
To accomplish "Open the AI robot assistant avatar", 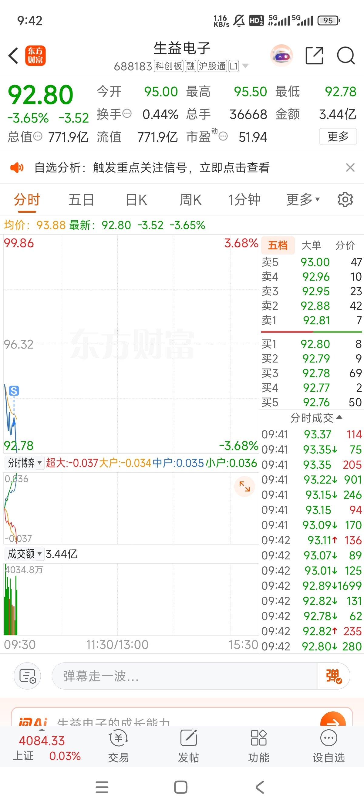I will click(281, 56).
